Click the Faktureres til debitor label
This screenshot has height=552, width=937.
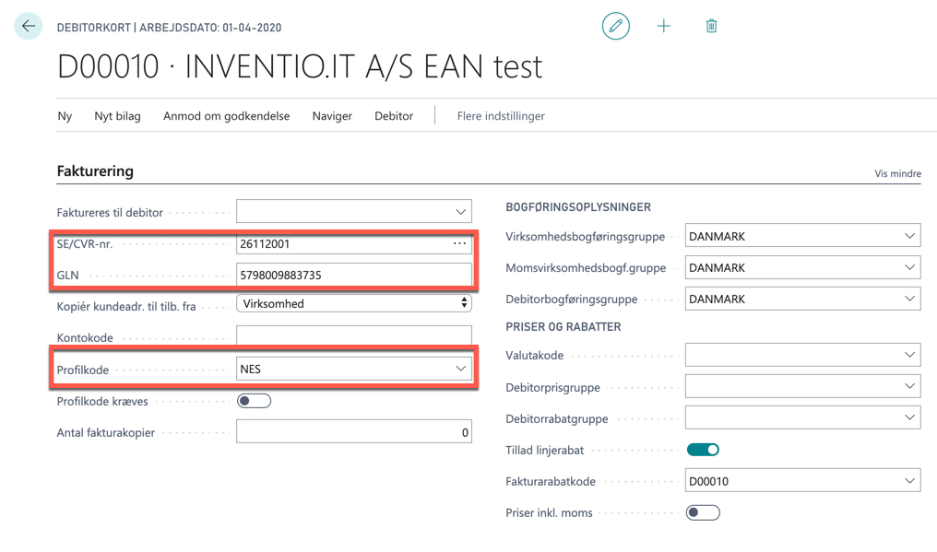(110, 213)
